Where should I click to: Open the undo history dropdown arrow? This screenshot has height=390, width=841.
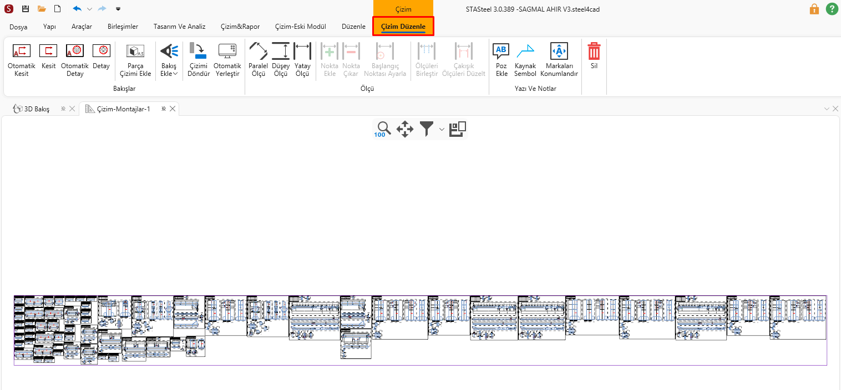point(89,9)
